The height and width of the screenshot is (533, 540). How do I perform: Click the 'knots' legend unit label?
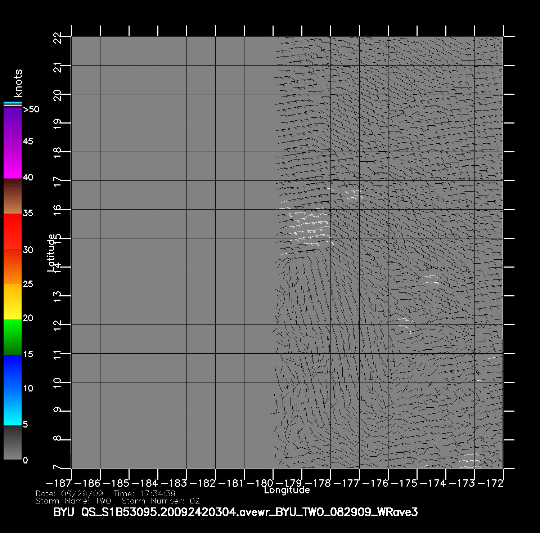(x=18, y=84)
